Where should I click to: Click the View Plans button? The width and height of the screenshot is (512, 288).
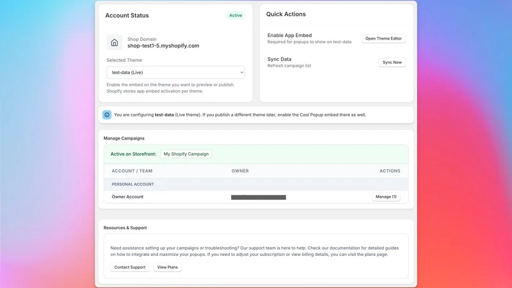[167, 267]
